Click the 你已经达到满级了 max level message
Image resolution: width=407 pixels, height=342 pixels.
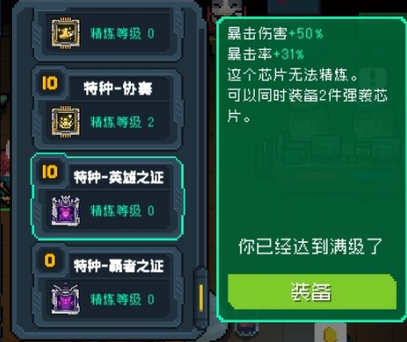coord(310,246)
